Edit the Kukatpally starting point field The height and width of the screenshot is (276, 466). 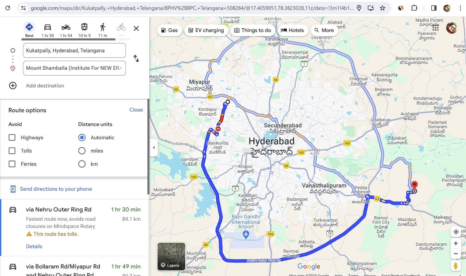point(74,50)
